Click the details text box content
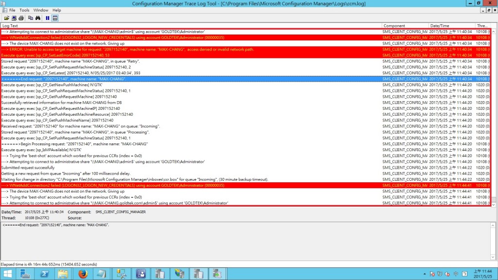 245,241
